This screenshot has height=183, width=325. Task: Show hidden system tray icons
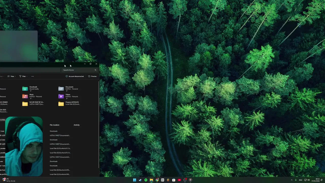[x=291, y=180]
